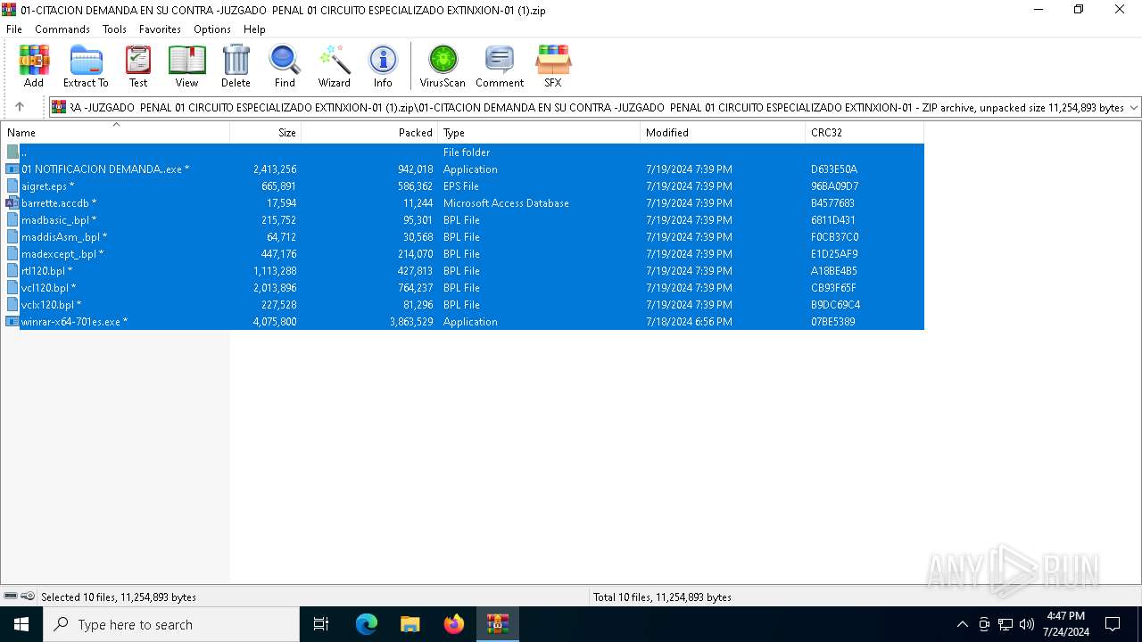Launch the Wizard tool
The width and height of the screenshot is (1142, 642).
[335, 67]
